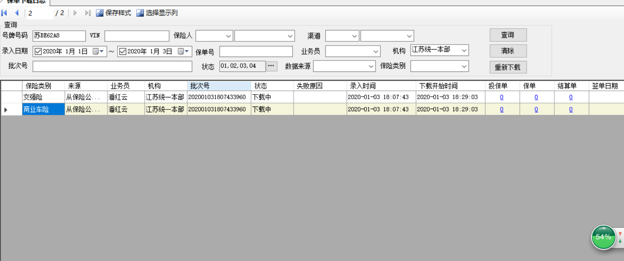Select the 交强险 cell
The image size is (624, 261).
[x=43, y=97]
